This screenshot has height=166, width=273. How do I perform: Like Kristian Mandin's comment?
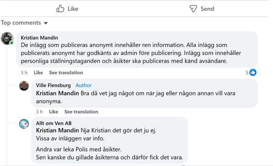coord(38,73)
